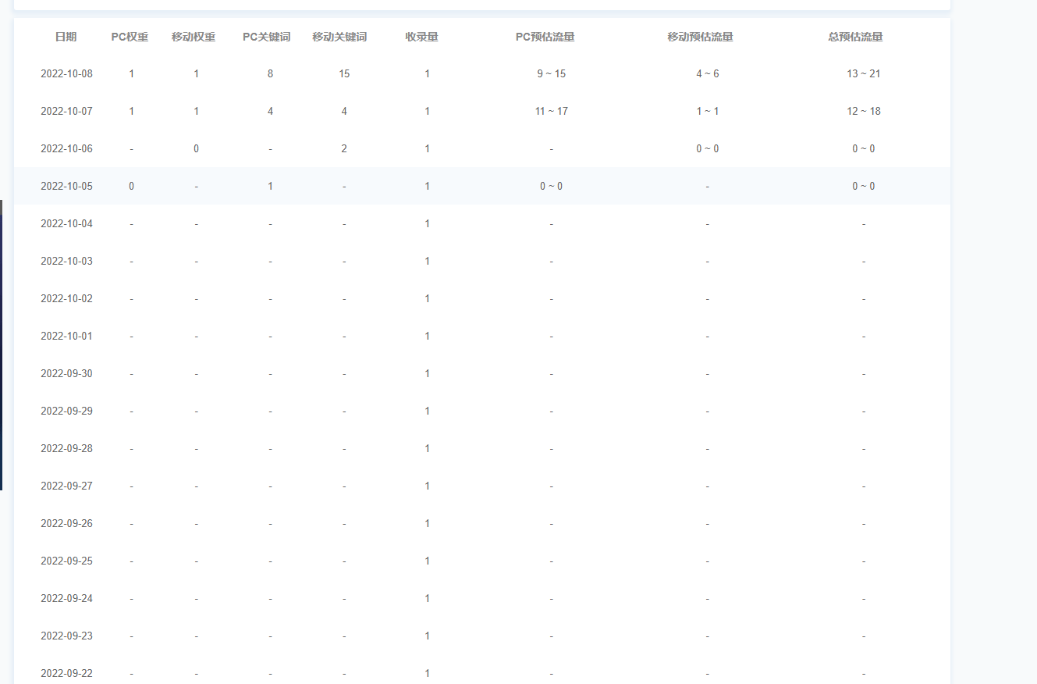Click PC关键词 value 8 for 2022-10-08
1037x684 pixels.
point(270,73)
